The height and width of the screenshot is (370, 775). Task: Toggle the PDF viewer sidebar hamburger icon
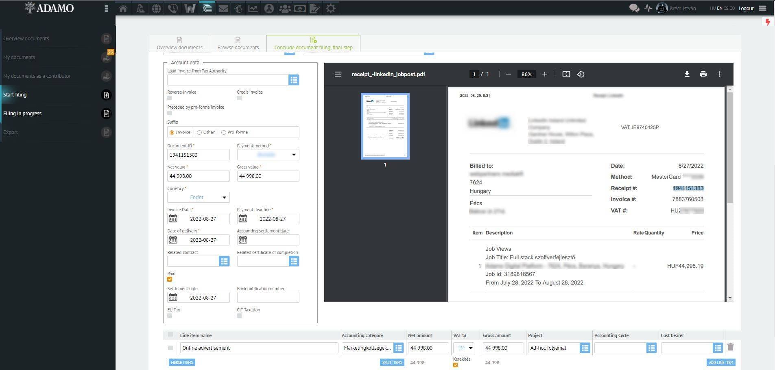[x=338, y=74]
